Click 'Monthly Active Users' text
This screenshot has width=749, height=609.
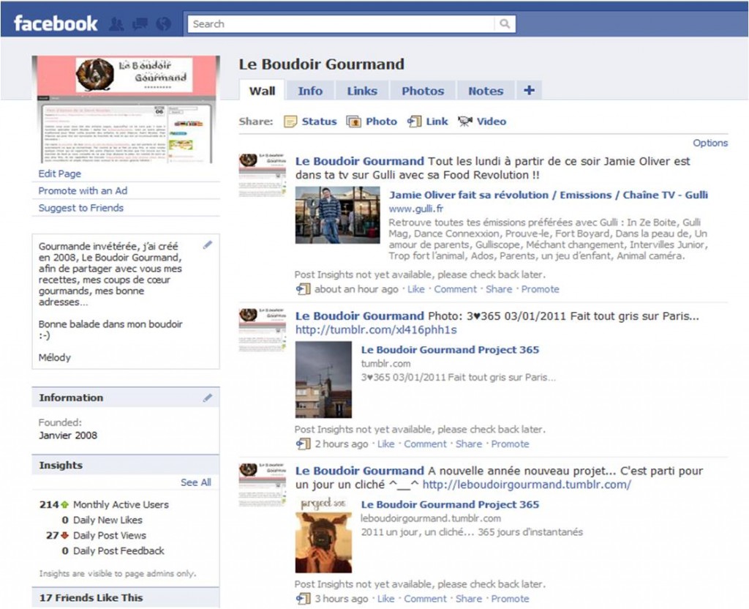point(121,504)
